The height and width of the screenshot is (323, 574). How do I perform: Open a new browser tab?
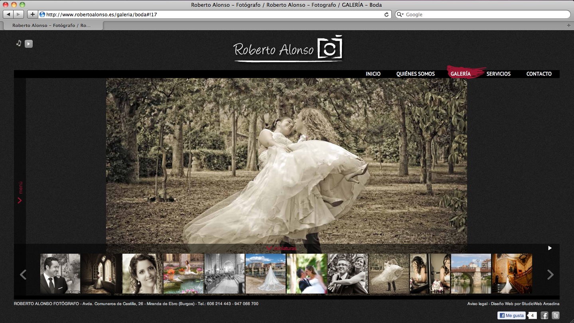tap(568, 25)
